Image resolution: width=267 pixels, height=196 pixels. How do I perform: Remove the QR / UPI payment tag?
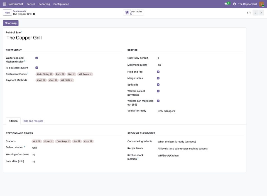[x=72, y=80]
